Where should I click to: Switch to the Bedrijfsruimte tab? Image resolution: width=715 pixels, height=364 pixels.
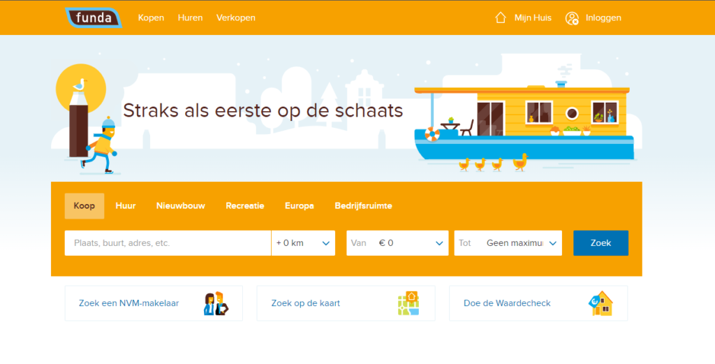(363, 205)
